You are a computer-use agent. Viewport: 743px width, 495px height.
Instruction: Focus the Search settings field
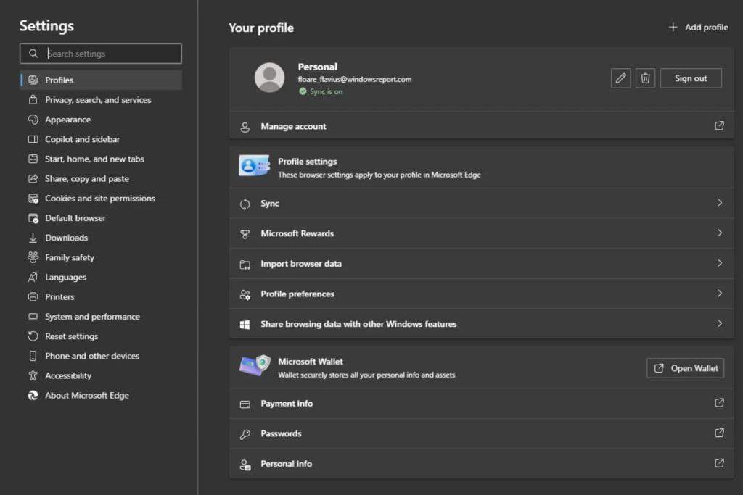click(100, 54)
